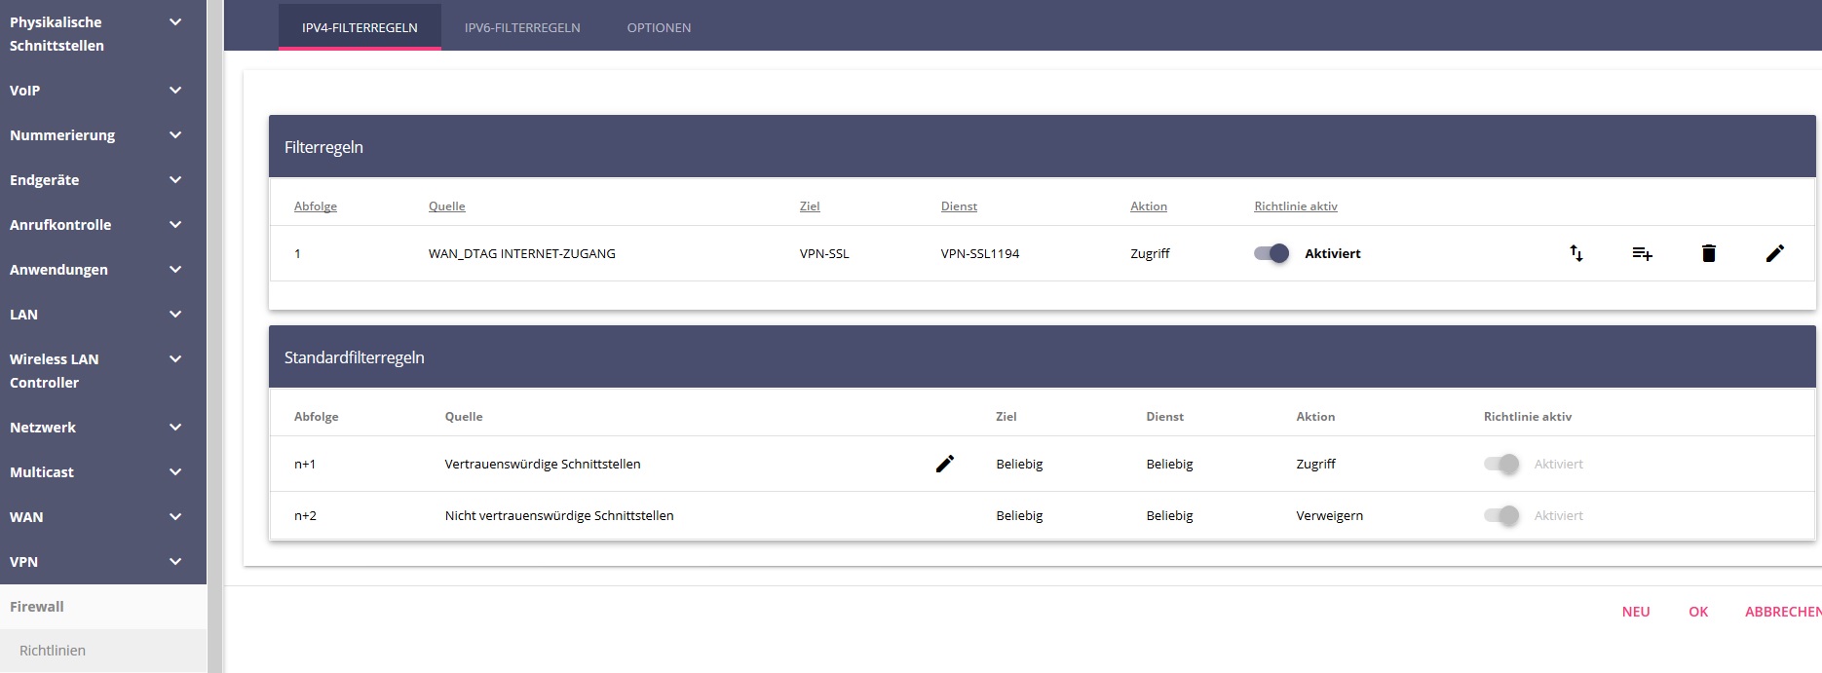This screenshot has width=1822, height=673.
Task: Click the OK button
Action: (x=1698, y=612)
